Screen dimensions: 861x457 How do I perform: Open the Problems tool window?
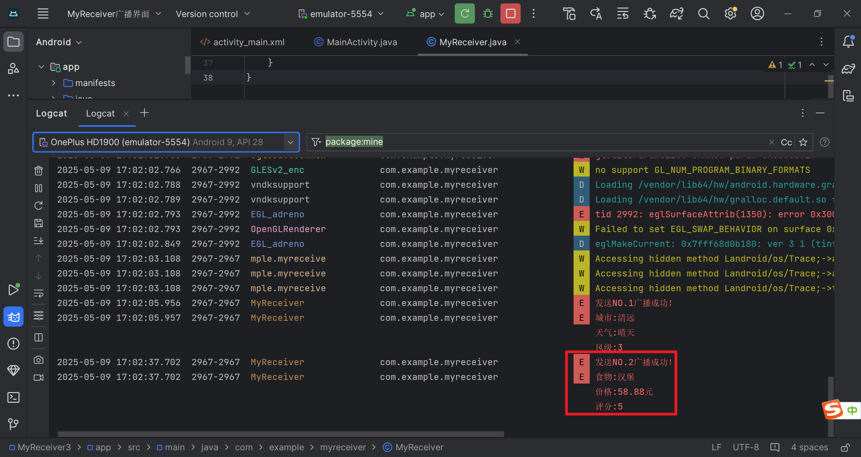click(x=13, y=344)
